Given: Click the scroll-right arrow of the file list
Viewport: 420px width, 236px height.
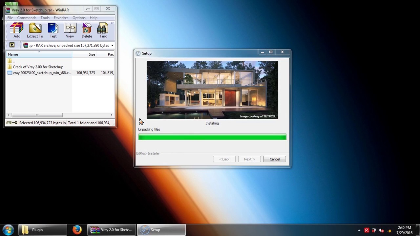Looking at the screenshot, I should tap(111, 115).
